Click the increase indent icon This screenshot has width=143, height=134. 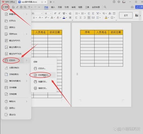click(93, 13)
